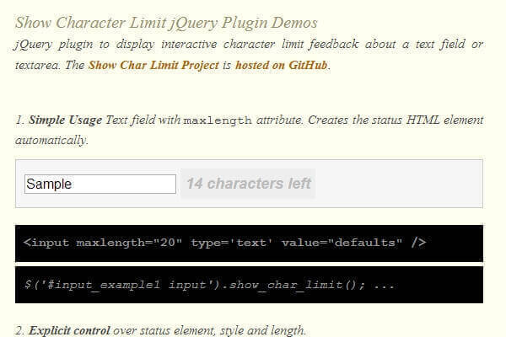Click the monospace maxlength word in description
The image size is (506, 337).
217,120
